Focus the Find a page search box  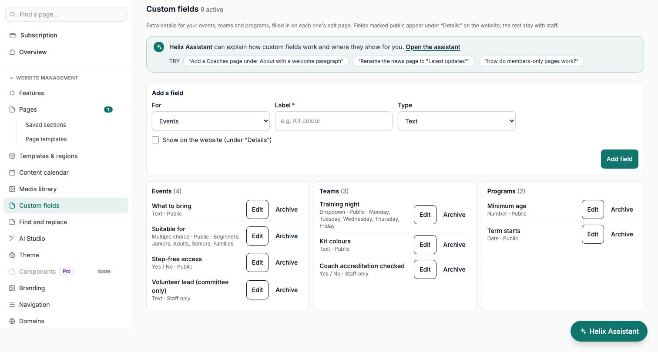(x=66, y=14)
